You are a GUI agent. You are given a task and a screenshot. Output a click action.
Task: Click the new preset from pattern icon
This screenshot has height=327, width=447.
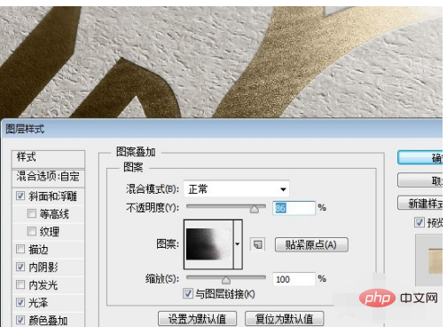pos(258,244)
